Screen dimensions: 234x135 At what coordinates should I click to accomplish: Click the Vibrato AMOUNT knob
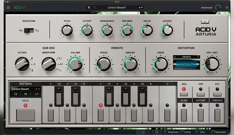[130, 64]
